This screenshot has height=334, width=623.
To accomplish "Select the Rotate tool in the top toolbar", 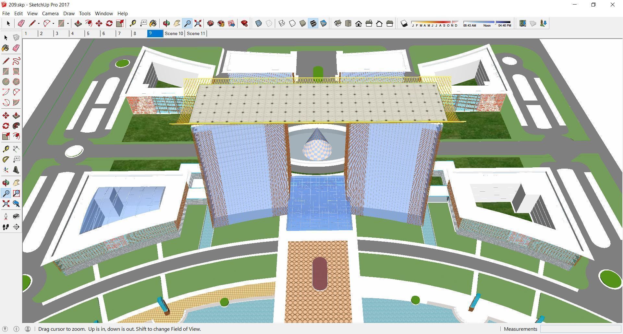I will click(109, 23).
